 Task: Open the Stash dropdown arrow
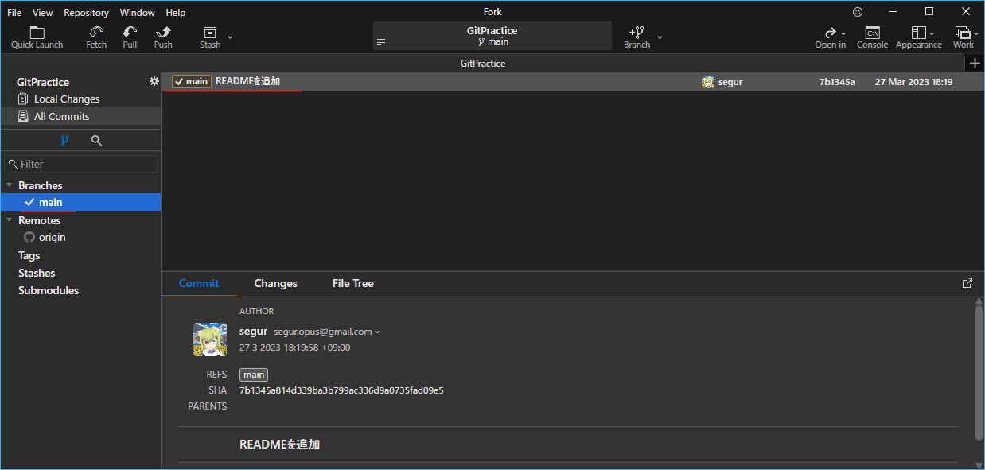(231, 37)
